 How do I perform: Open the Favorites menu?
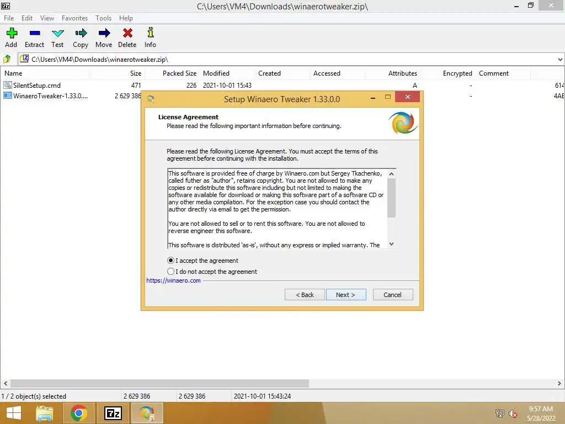pyautogui.click(x=74, y=18)
